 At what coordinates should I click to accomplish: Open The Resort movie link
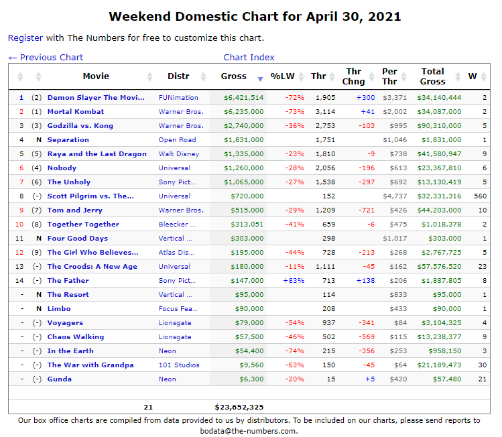coord(68,295)
